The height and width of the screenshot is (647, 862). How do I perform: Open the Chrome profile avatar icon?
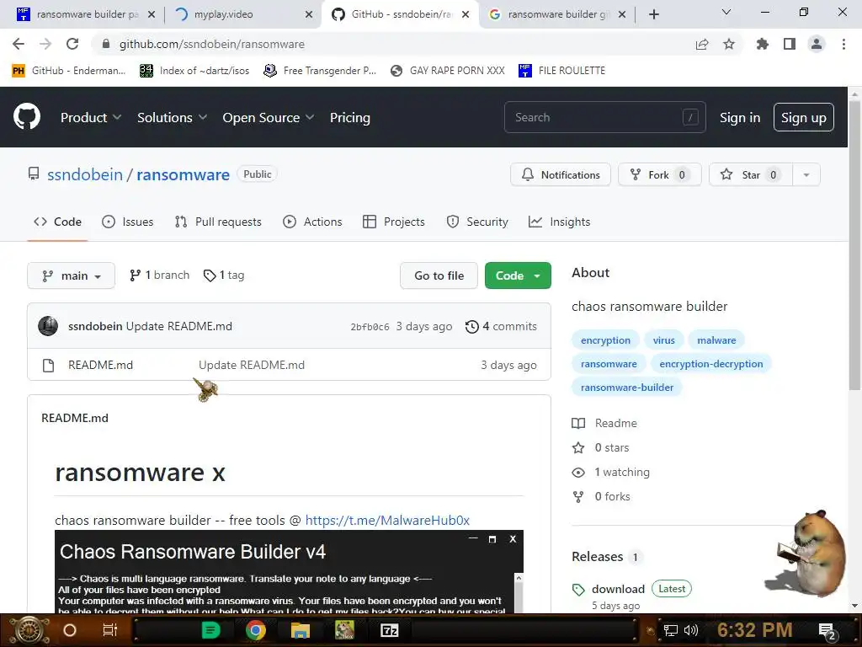point(817,44)
